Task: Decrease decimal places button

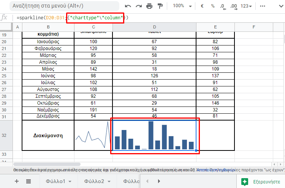Action: click(x=222, y=6)
